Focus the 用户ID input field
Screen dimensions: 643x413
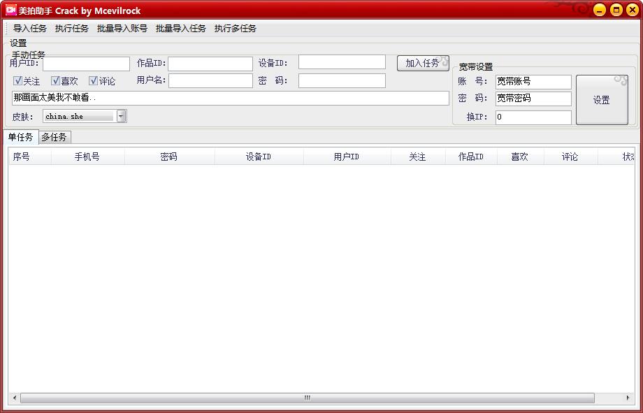point(86,64)
